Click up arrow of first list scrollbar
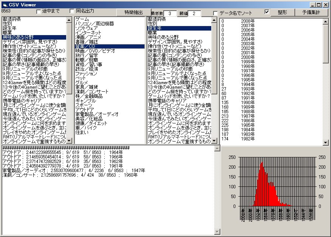331x237 pixels. click(x=69, y=20)
